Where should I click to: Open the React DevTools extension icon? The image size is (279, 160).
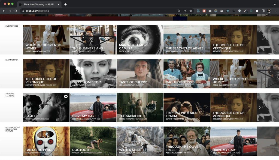tap(227, 11)
